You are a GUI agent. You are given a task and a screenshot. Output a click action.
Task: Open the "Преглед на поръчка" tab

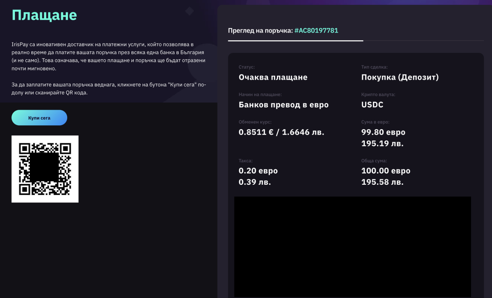click(260, 30)
